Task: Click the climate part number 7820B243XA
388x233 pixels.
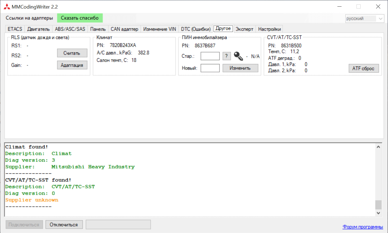Action: pos(123,45)
